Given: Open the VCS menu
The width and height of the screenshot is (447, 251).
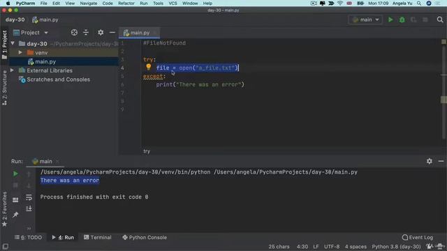Looking at the screenshot, I should point(173,3).
